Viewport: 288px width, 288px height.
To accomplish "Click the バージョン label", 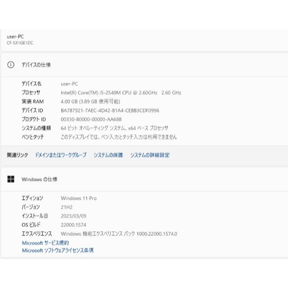I will (x=31, y=207).
